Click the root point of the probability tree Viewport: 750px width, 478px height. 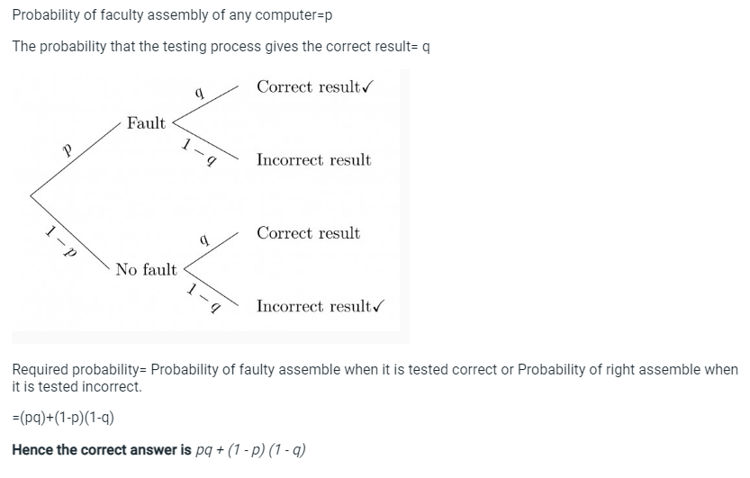coord(32,194)
